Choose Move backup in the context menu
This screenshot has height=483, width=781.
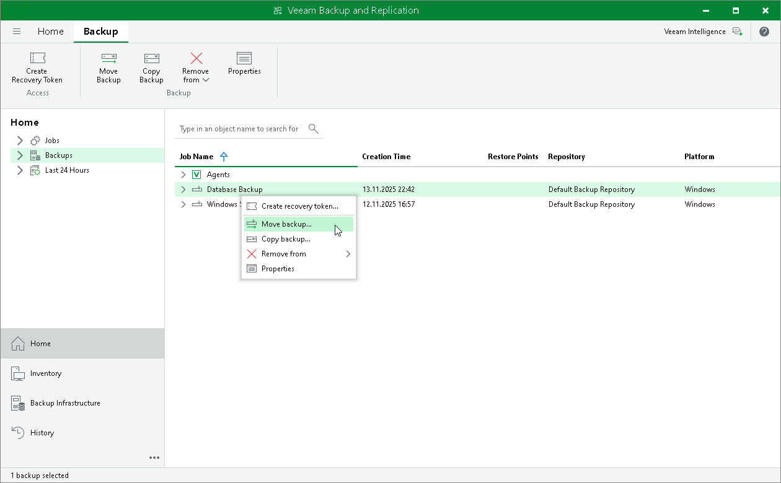point(299,224)
